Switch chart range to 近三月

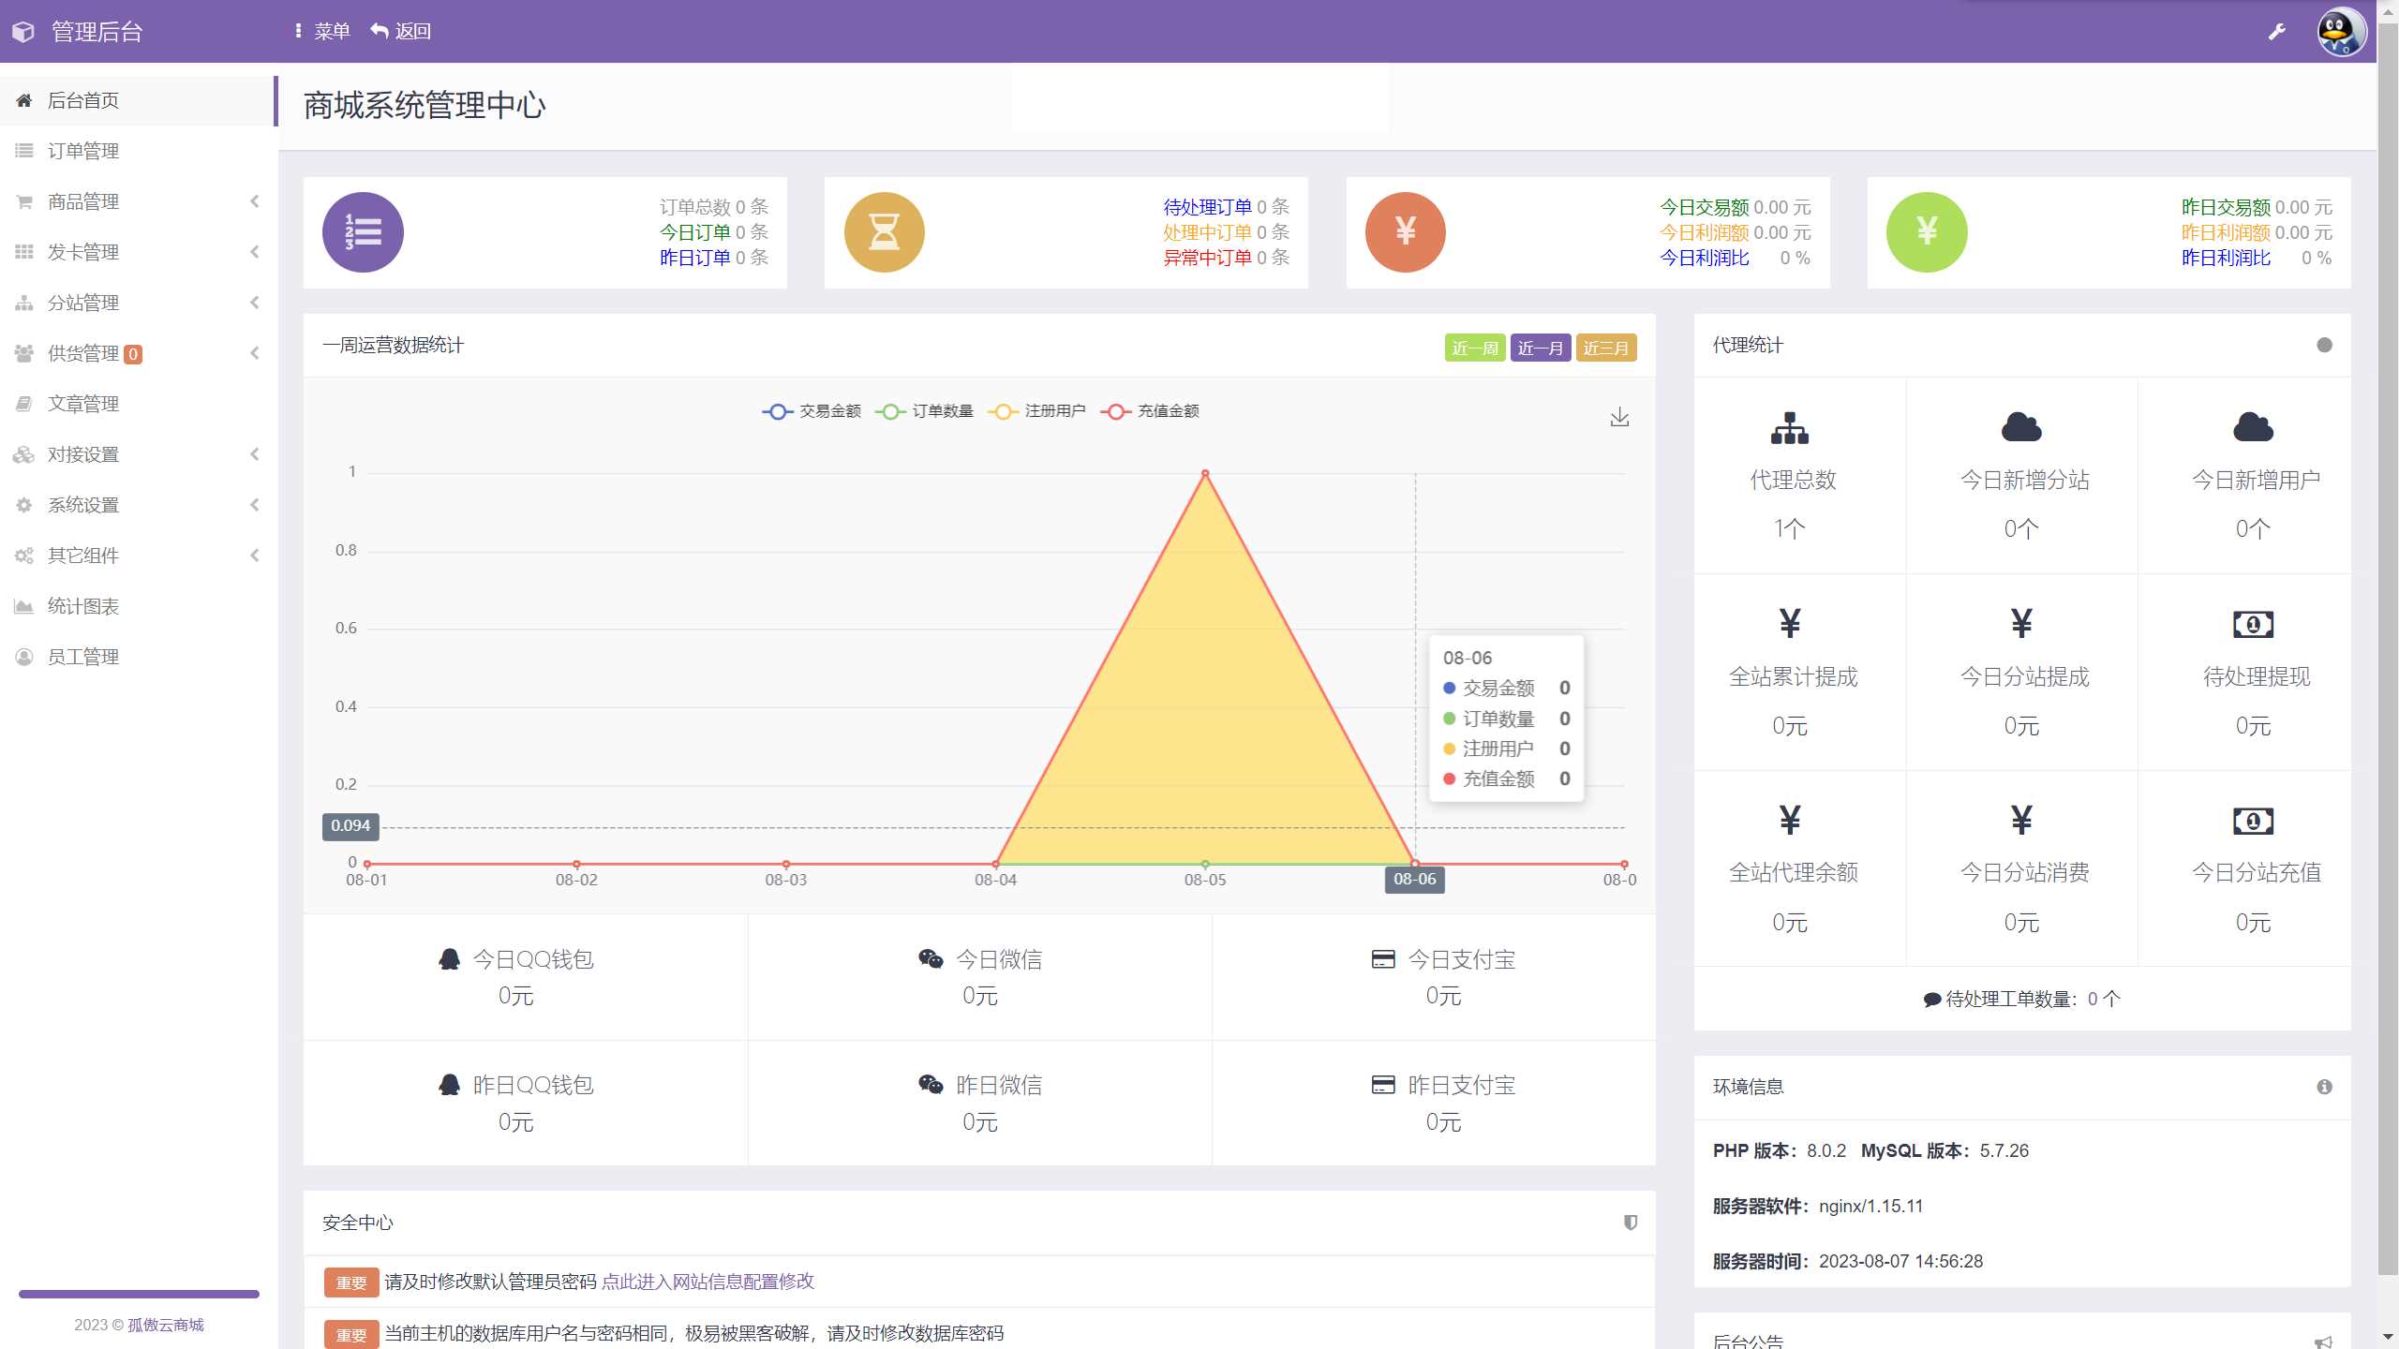click(x=1605, y=348)
